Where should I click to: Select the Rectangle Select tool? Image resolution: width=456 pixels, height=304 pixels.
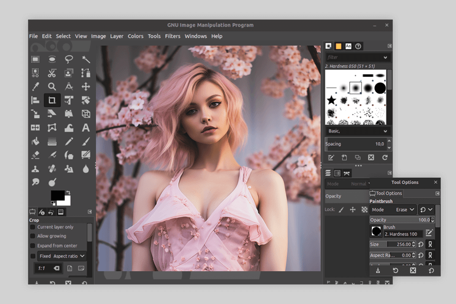35,59
